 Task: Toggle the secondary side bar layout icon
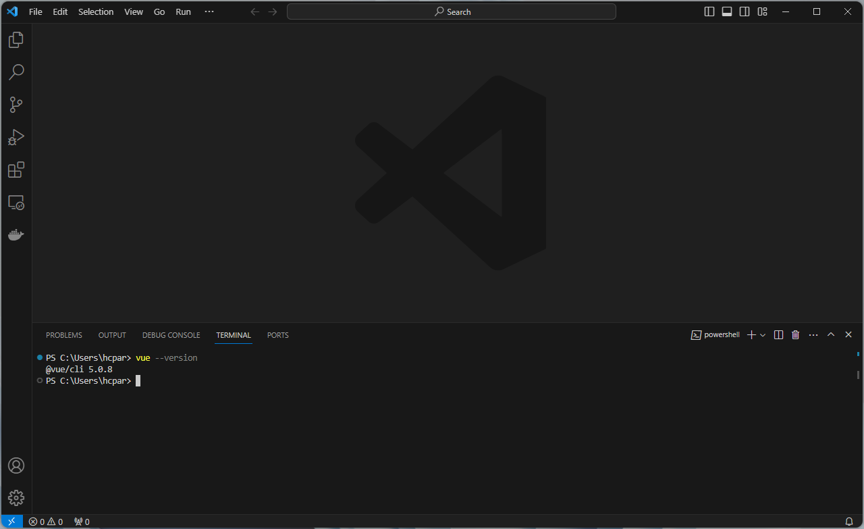[x=745, y=11]
